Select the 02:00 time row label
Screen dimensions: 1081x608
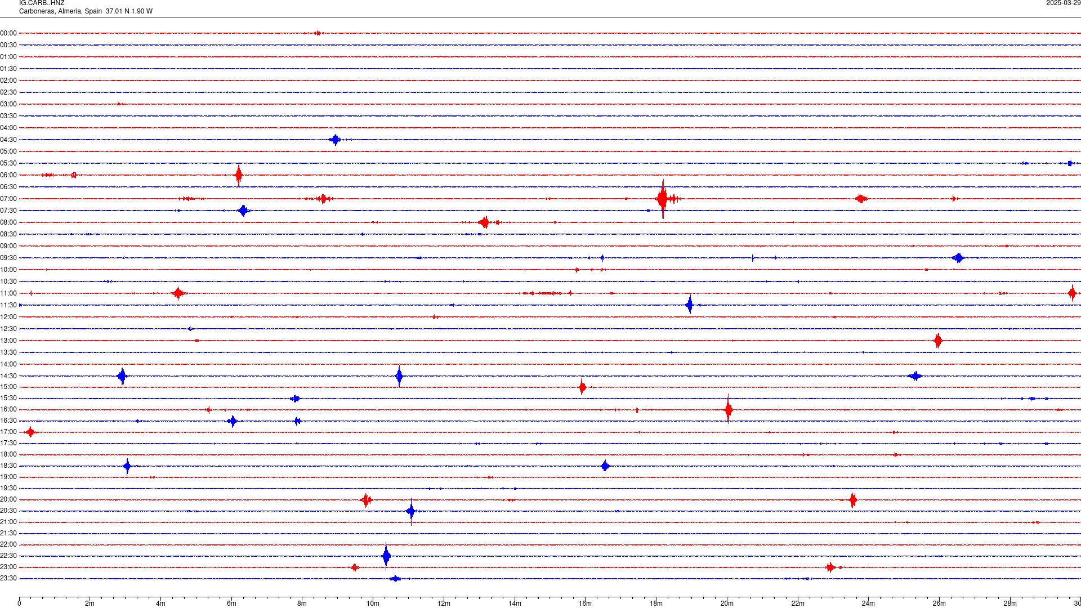tap(8, 81)
